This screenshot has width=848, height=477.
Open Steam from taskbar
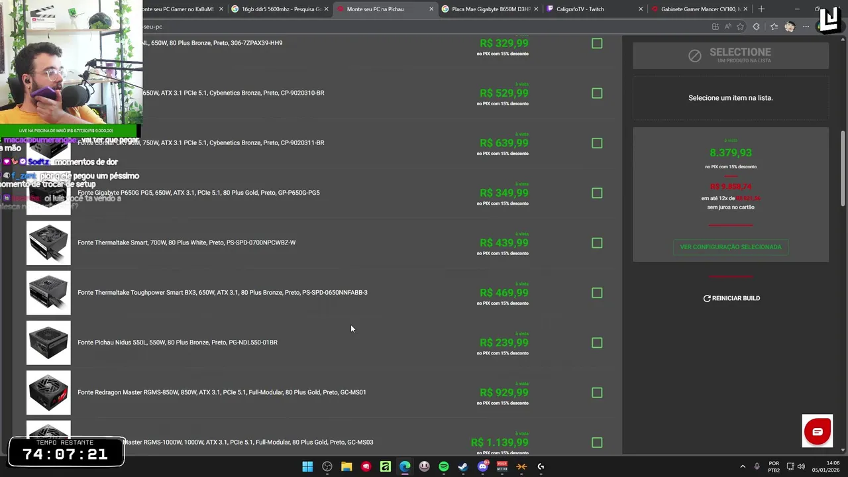463,466
